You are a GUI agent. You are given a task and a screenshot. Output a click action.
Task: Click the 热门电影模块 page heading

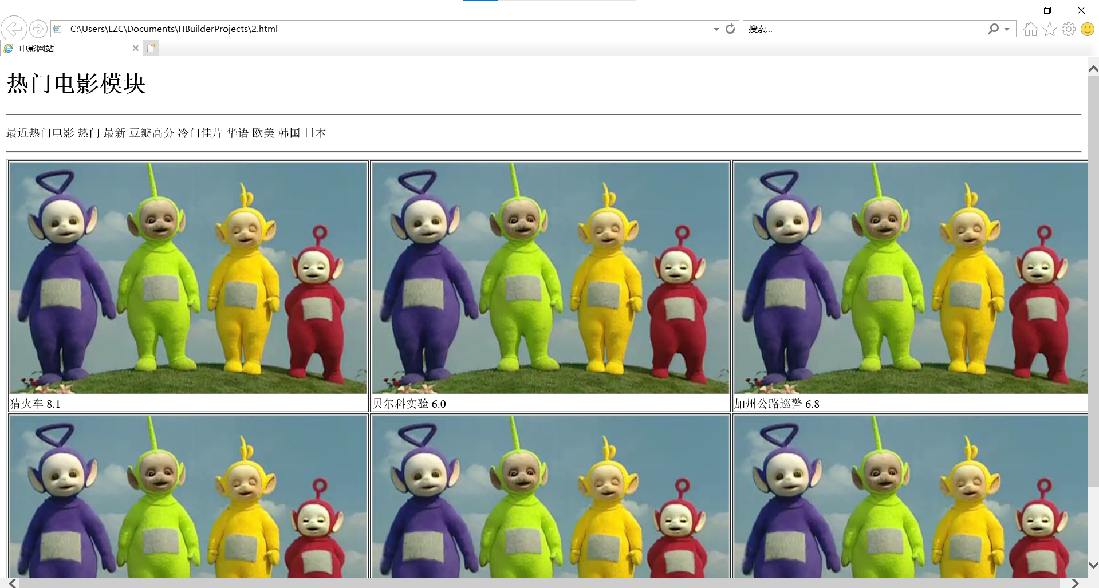click(x=76, y=84)
